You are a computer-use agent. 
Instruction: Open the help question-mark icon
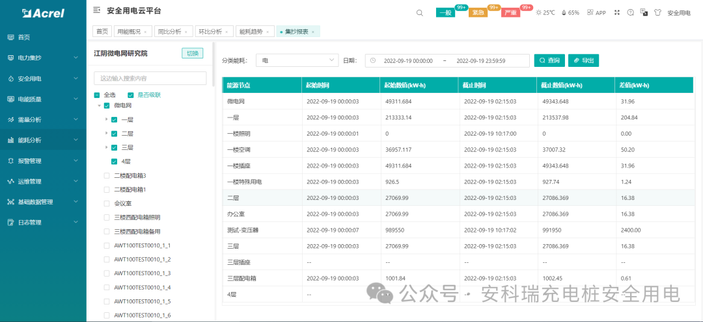(630, 12)
